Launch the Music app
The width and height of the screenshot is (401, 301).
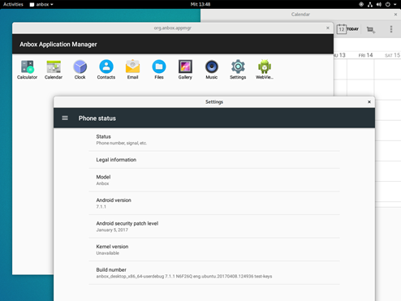pyautogui.click(x=212, y=70)
